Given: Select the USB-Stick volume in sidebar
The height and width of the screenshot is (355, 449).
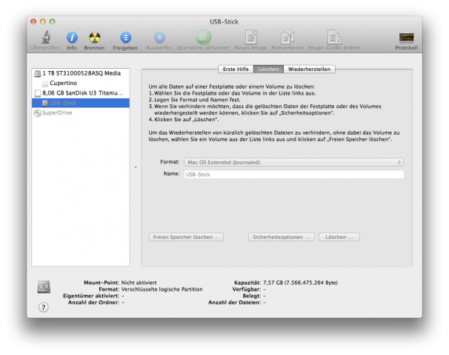Looking at the screenshot, I should (x=81, y=103).
